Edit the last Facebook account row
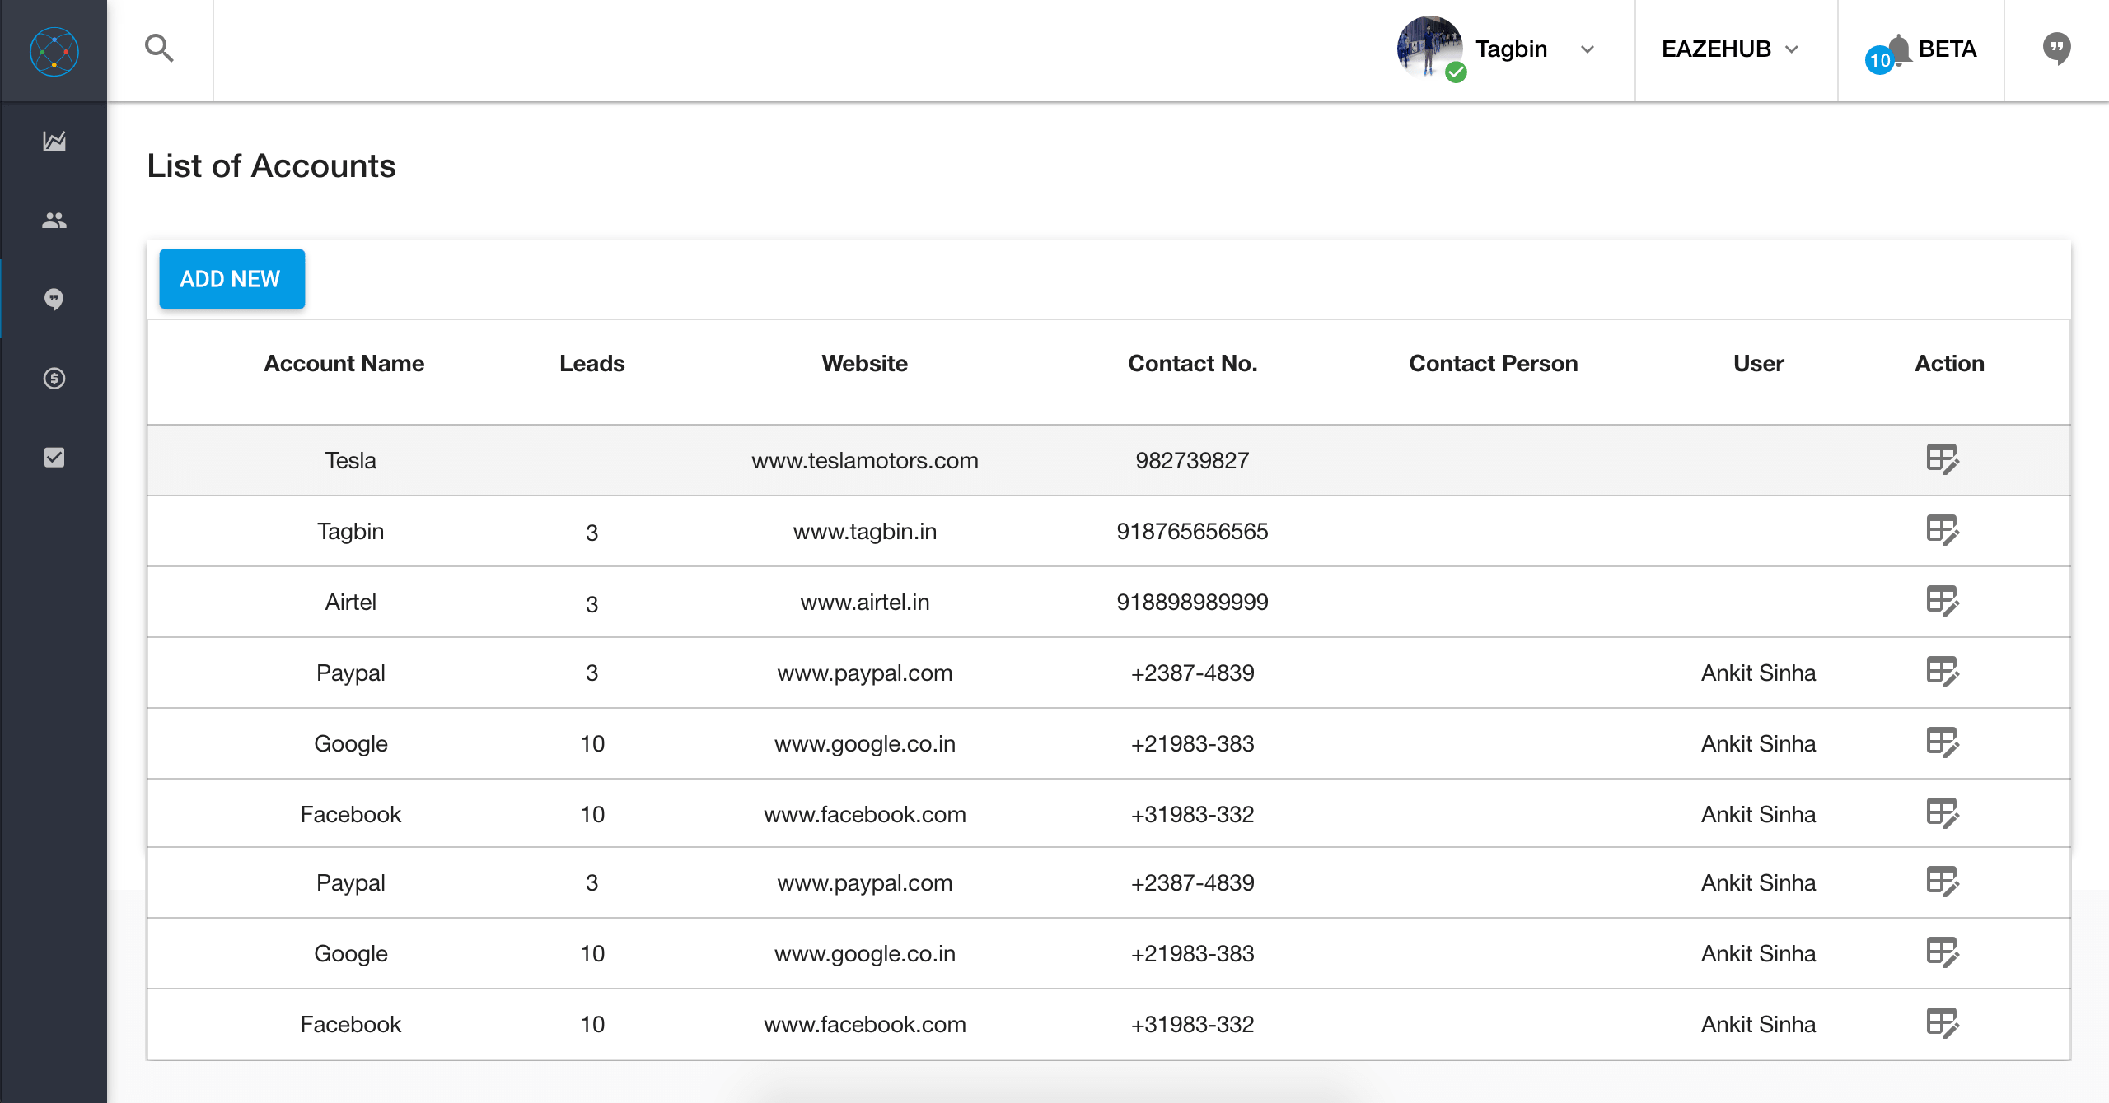2109x1103 pixels. click(1943, 1023)
